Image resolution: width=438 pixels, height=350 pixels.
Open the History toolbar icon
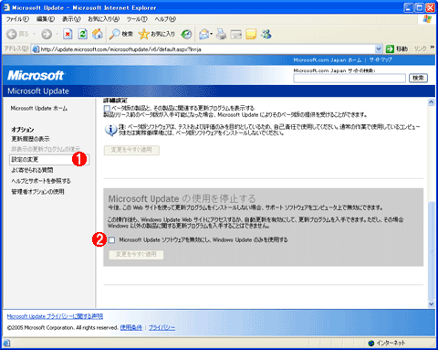(186, 34)
